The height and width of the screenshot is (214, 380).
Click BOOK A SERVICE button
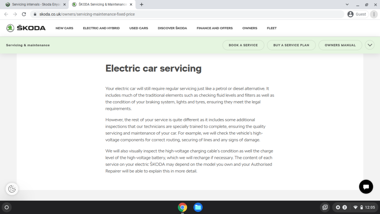click(x=243, y=45)
